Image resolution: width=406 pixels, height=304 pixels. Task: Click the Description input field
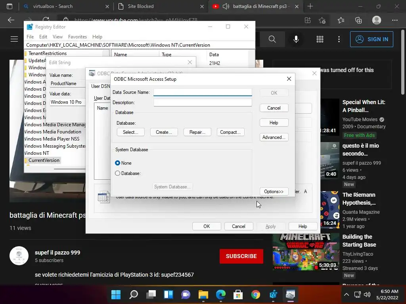tap(203, 103)
